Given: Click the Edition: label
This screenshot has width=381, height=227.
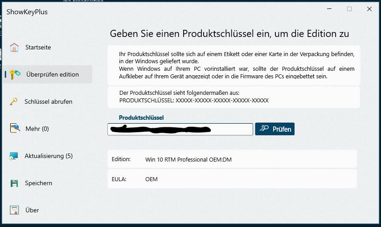Looking at the screenshot, I should [121, 159].
